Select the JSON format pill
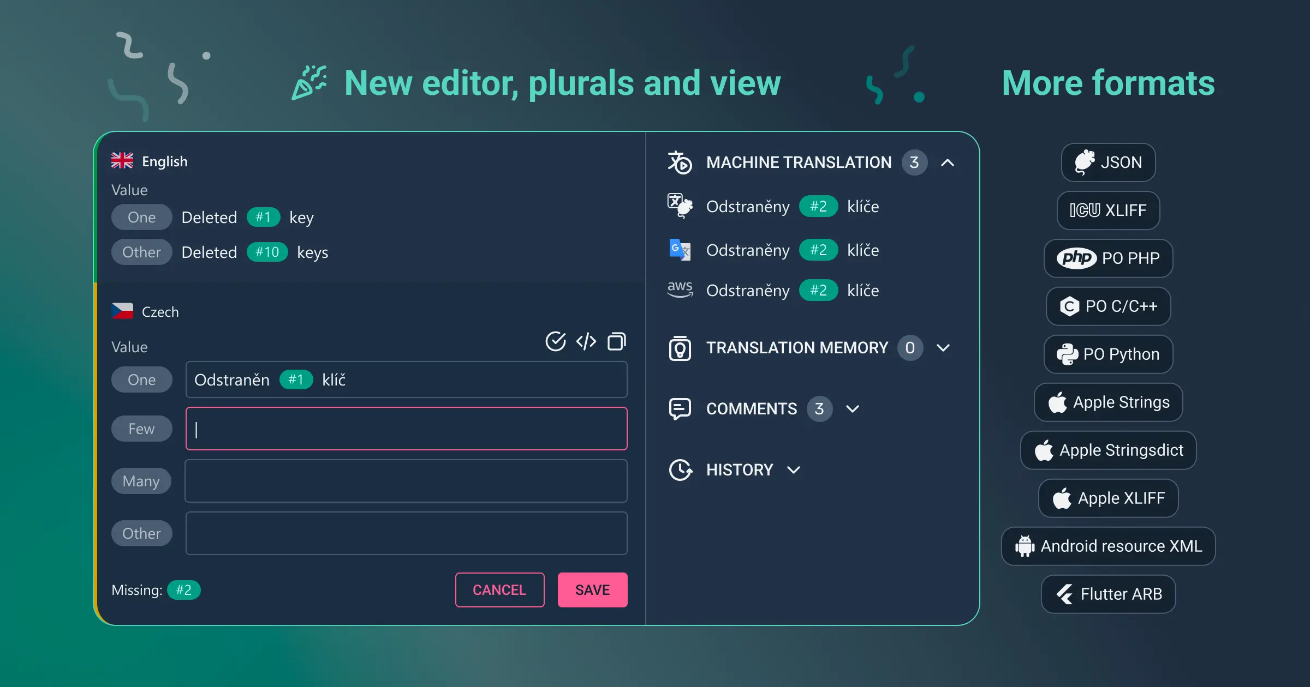The width and height of the screenshot is (1310, 687). 1108,162
